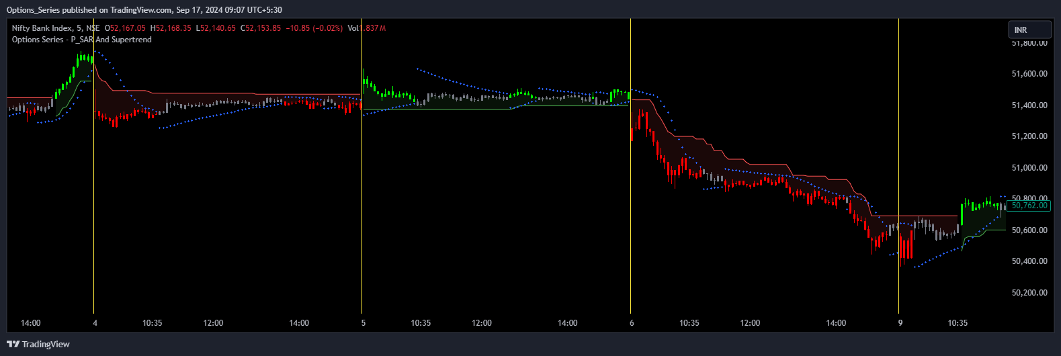
Task: Click the day 4 label on time axis
Action: [95, 323]
